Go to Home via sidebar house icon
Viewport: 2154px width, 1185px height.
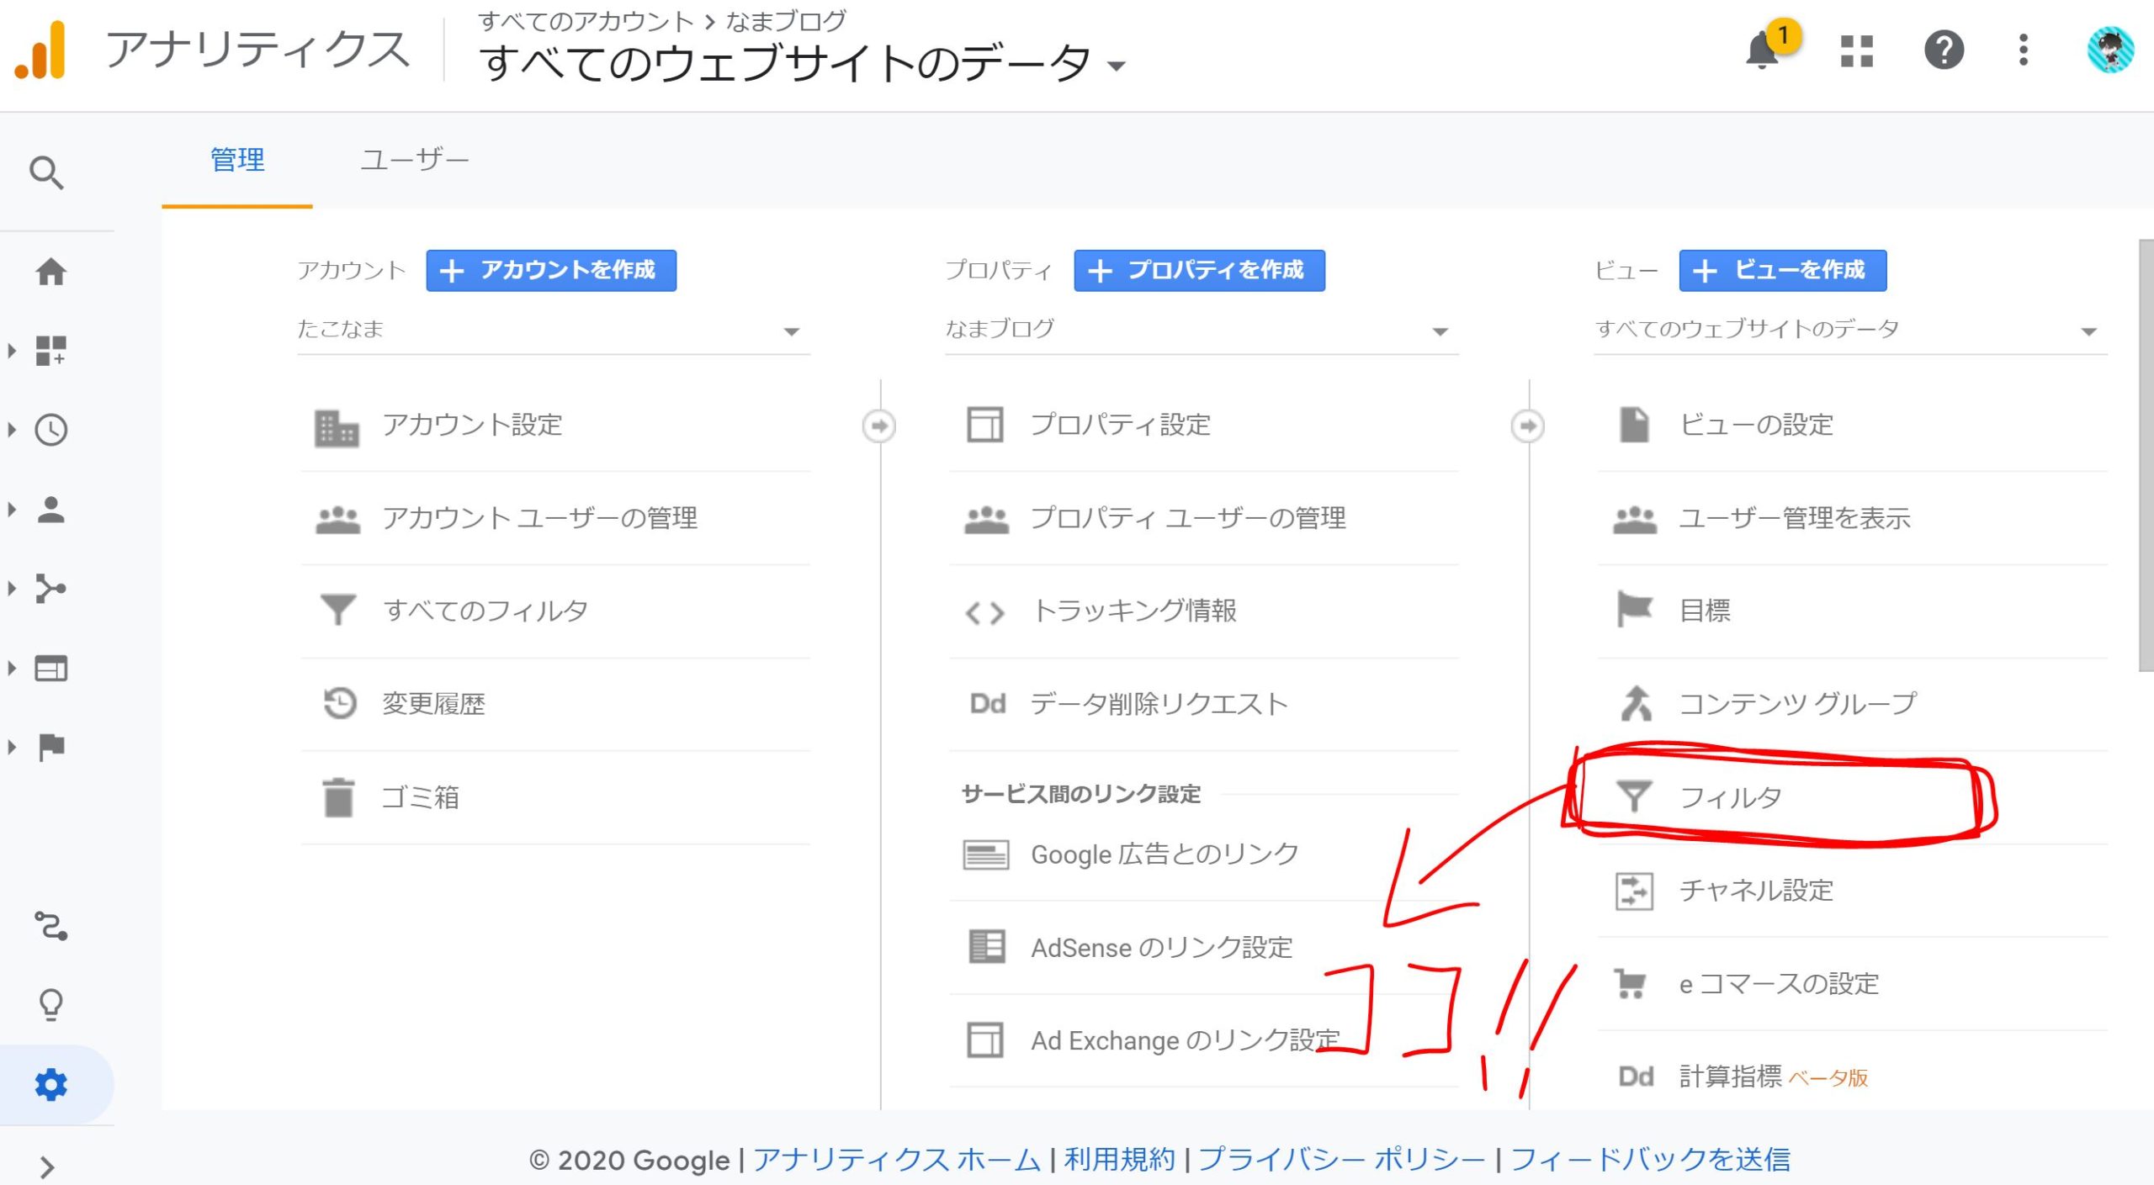[50, 271]
